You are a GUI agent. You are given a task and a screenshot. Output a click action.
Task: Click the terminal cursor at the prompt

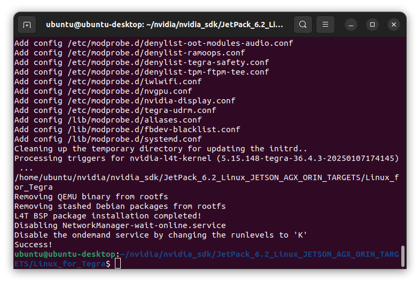(118, 264)
